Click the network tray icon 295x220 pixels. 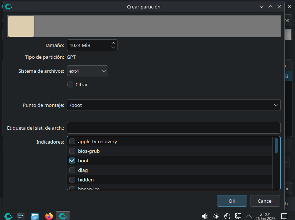point(238,216)
